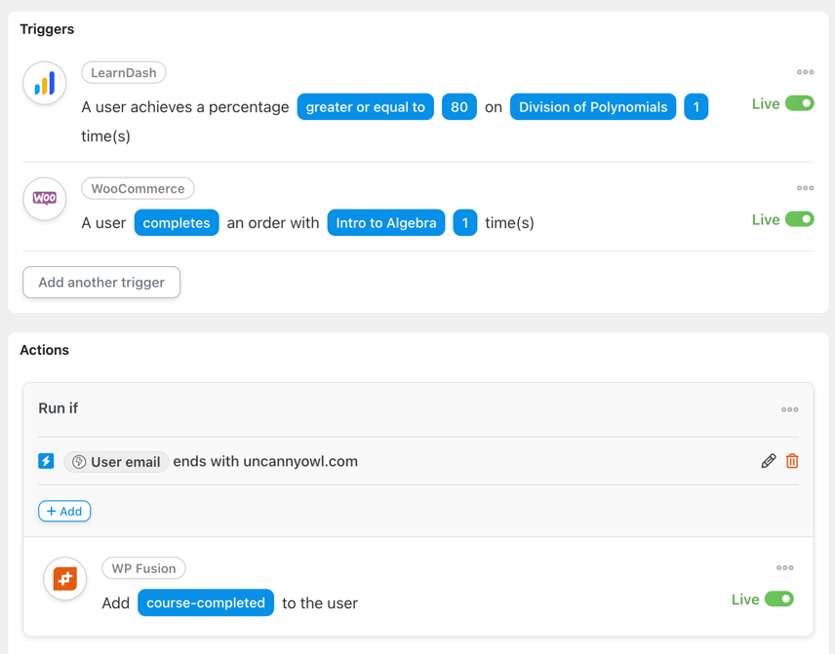Open the 'greater or equal to' selector
835x654 pixels.
coord(365,107)
